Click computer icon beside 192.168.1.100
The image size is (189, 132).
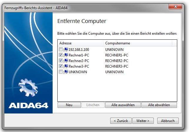click(66, 49)
